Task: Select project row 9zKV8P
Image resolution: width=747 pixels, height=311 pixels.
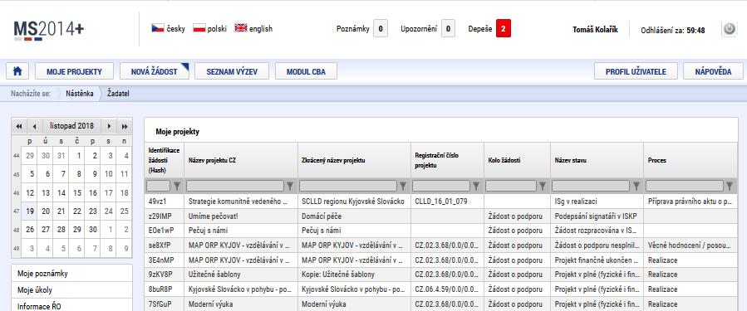Action: 441,275
